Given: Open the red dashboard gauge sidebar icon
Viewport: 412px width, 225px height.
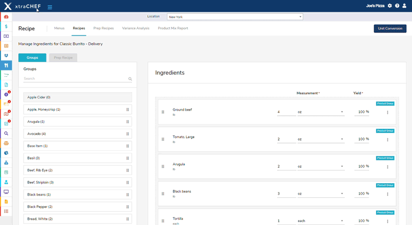Looking at the screenshot, I should pos(6,17).
